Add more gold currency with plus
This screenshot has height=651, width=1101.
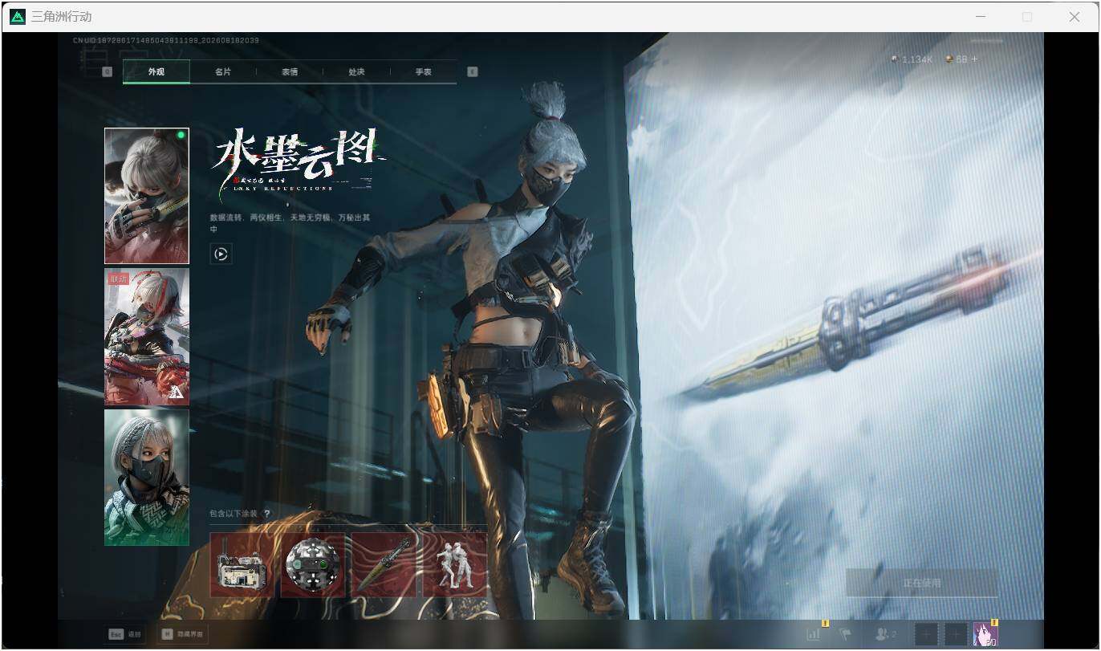click(975, 59)
